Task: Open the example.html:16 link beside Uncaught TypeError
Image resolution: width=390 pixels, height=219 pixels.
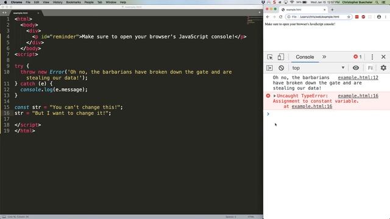Action: click(358, 96)
